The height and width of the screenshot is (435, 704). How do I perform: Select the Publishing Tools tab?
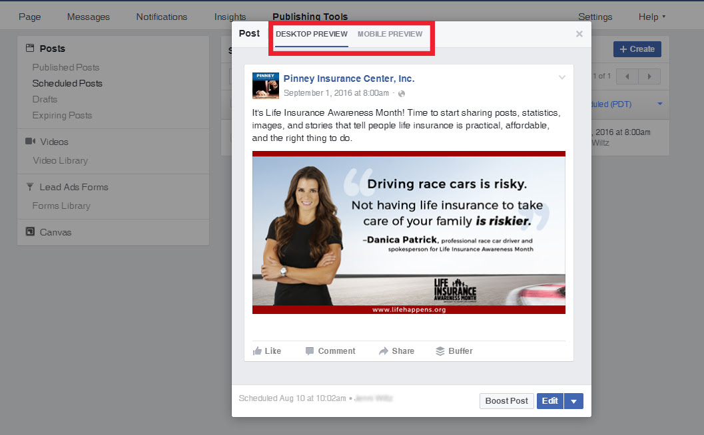point(310,17)
